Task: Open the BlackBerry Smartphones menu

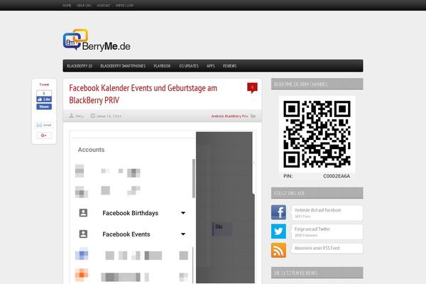Action: tap(123, 65)
